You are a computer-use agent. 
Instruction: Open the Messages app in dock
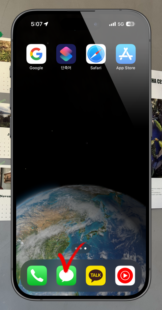[66, 276]
